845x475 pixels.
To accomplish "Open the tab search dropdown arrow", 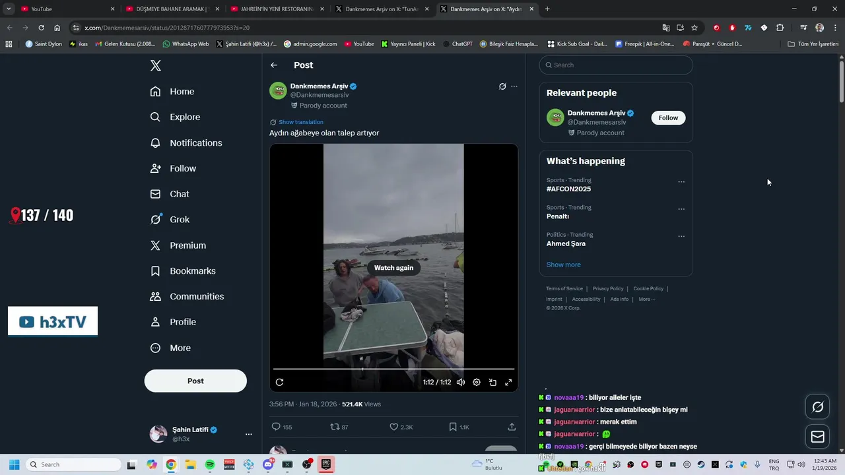I will (9, 9).
